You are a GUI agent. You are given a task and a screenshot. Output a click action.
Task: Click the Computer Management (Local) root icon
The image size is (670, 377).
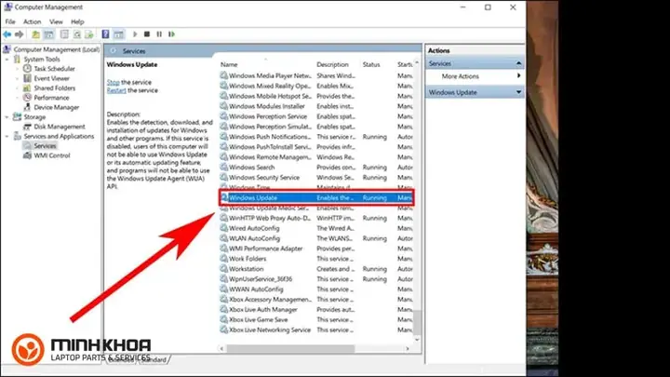point(7,49)
